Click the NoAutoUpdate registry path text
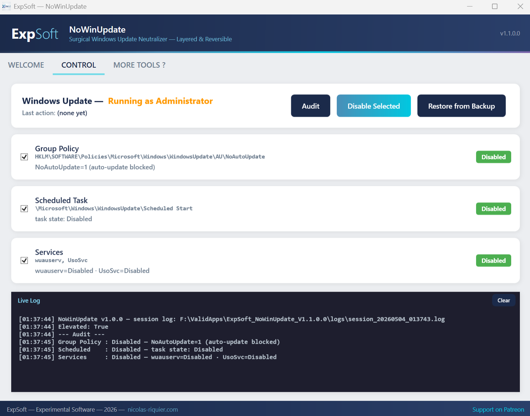 tap(150, 157)
